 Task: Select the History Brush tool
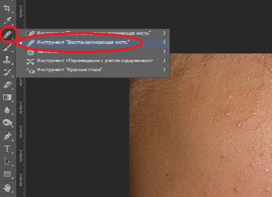[7, 72]
